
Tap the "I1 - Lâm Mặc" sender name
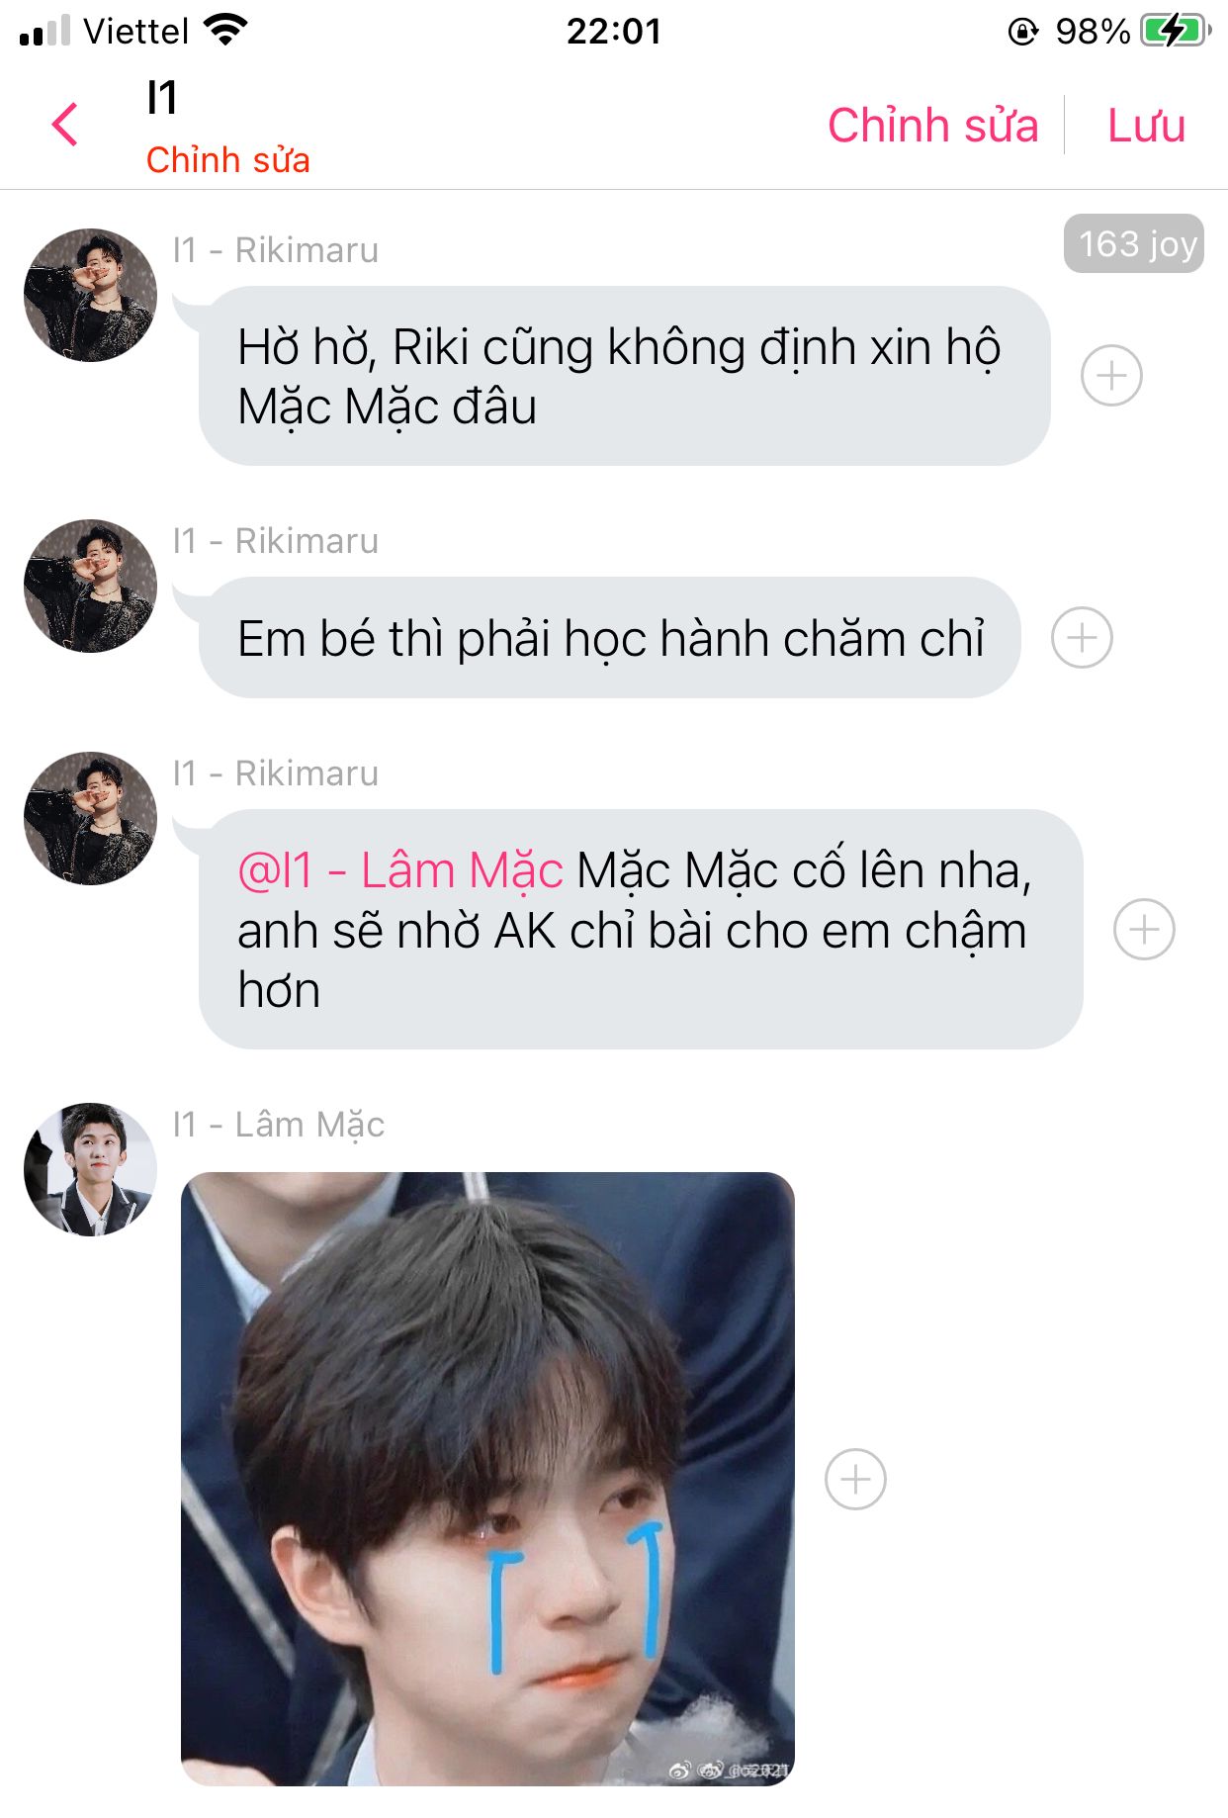[278, 1125]
